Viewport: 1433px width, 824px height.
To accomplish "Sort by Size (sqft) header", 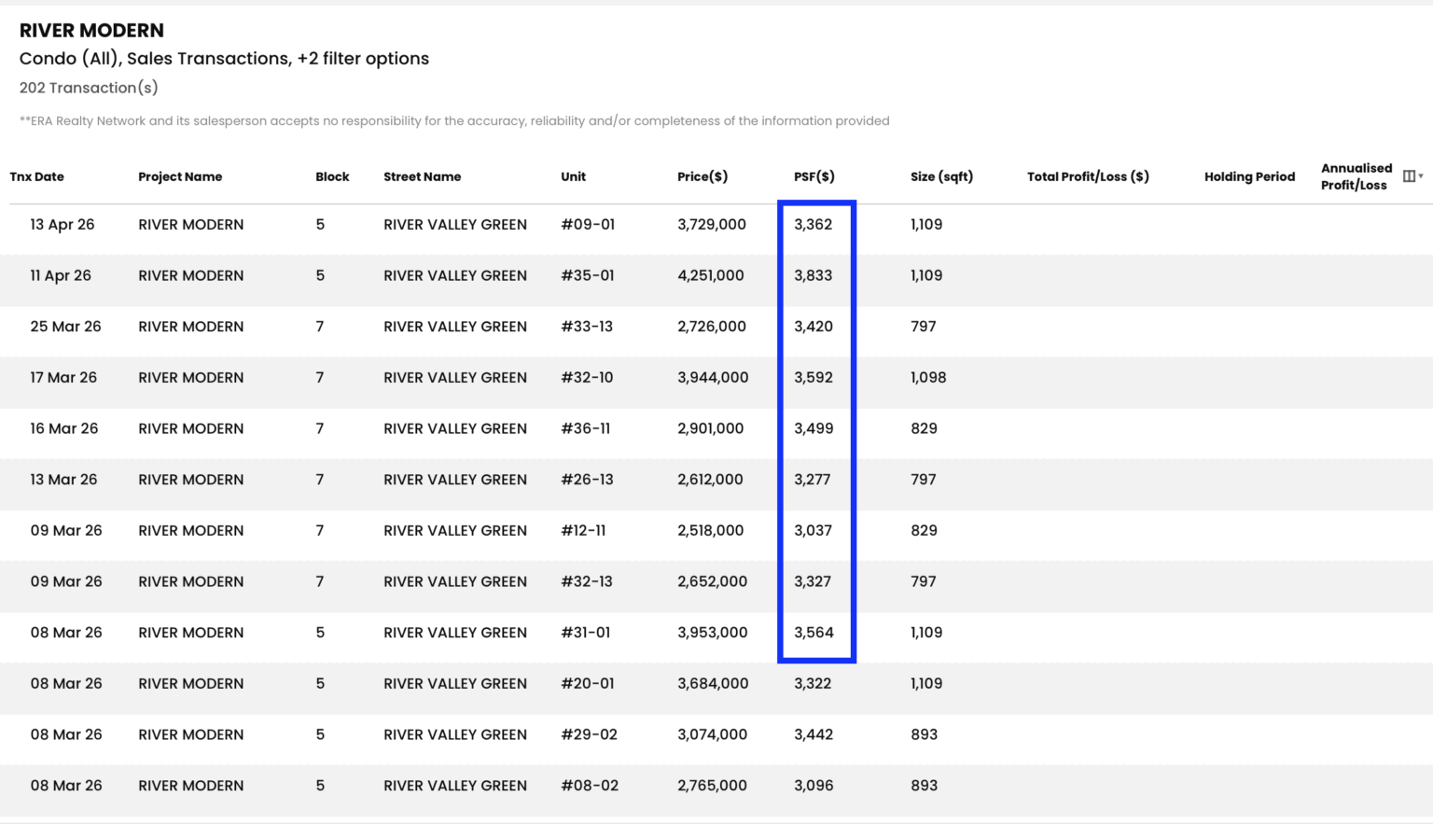I will coord(941,176).
